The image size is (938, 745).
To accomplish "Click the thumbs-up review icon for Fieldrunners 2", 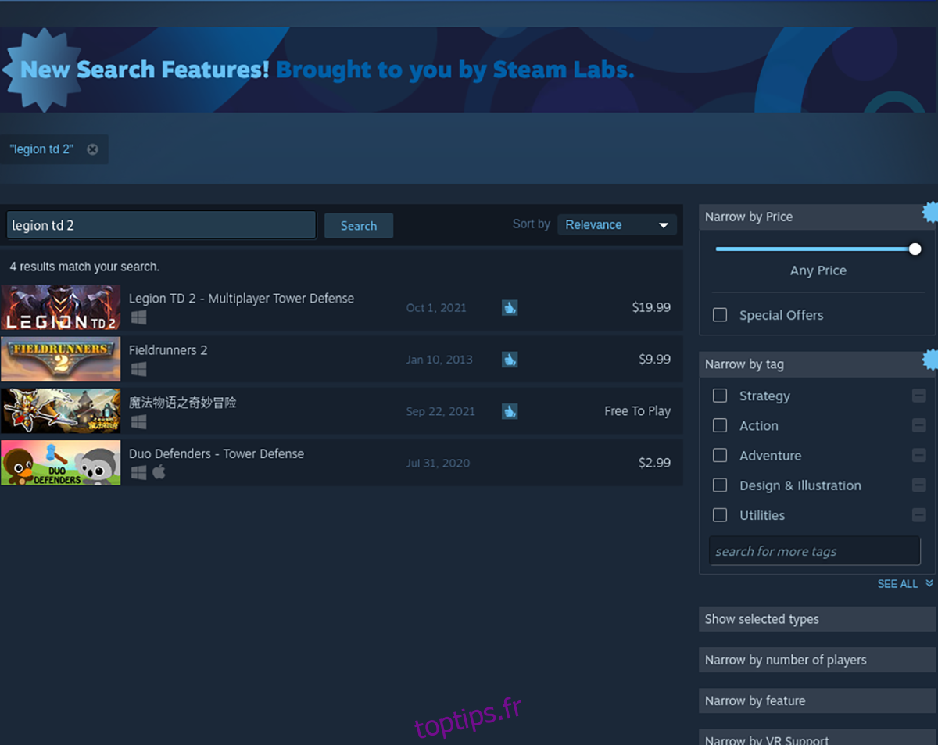I will [x=510, y=360].
